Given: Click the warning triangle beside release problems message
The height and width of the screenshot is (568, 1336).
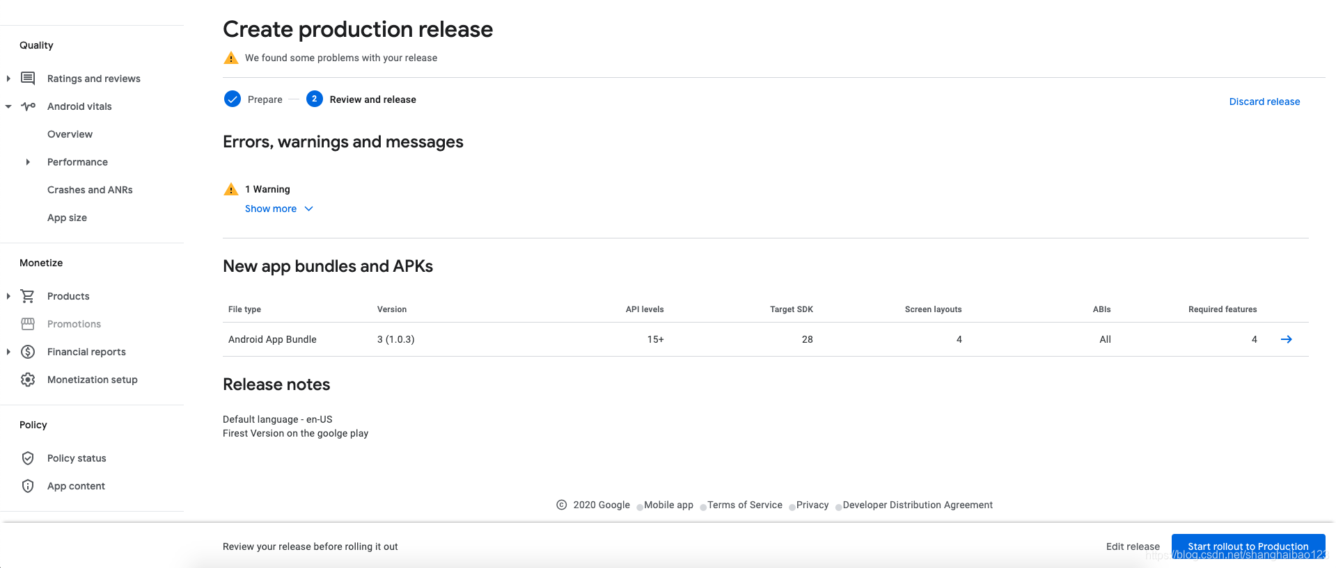Looking at the screenshot, I should [231, 58].
